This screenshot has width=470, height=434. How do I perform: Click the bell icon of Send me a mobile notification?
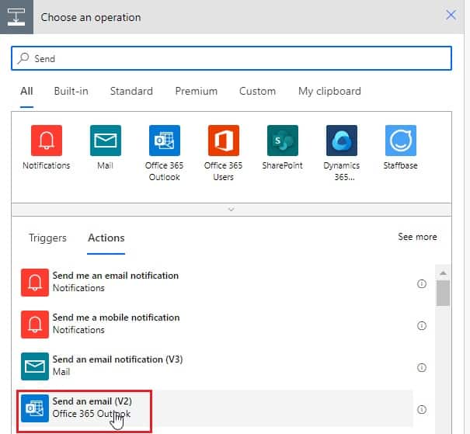pos(35,325)
